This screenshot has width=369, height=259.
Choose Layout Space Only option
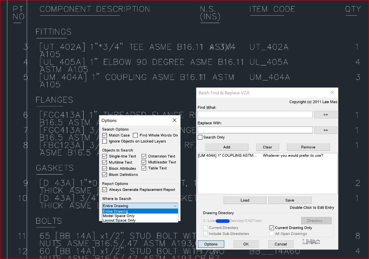click(x=140, y=220)
